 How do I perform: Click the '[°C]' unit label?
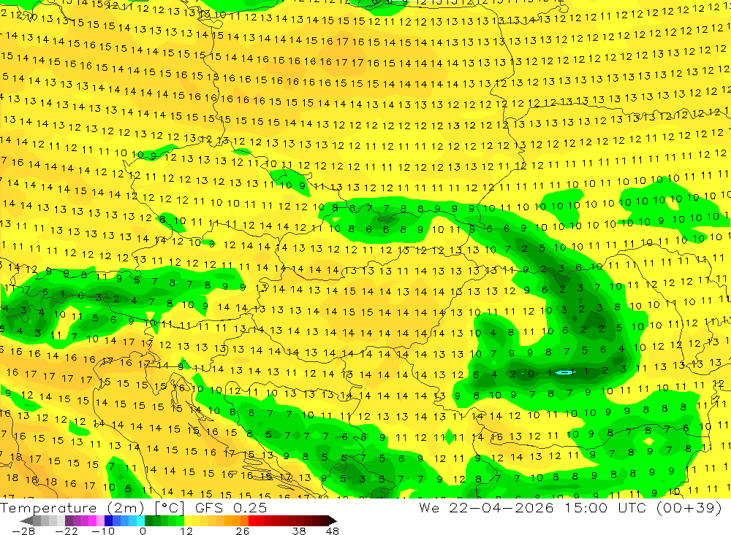170,508
